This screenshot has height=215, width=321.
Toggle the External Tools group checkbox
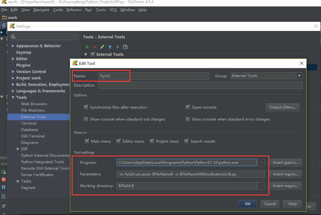click(93, 54)
